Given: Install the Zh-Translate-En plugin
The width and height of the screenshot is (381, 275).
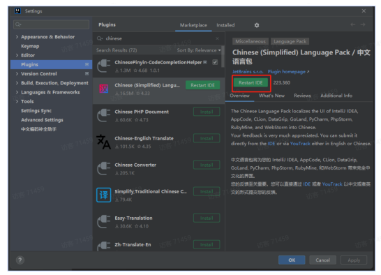Looking at the screenshot, I should [x=207, y=244].
